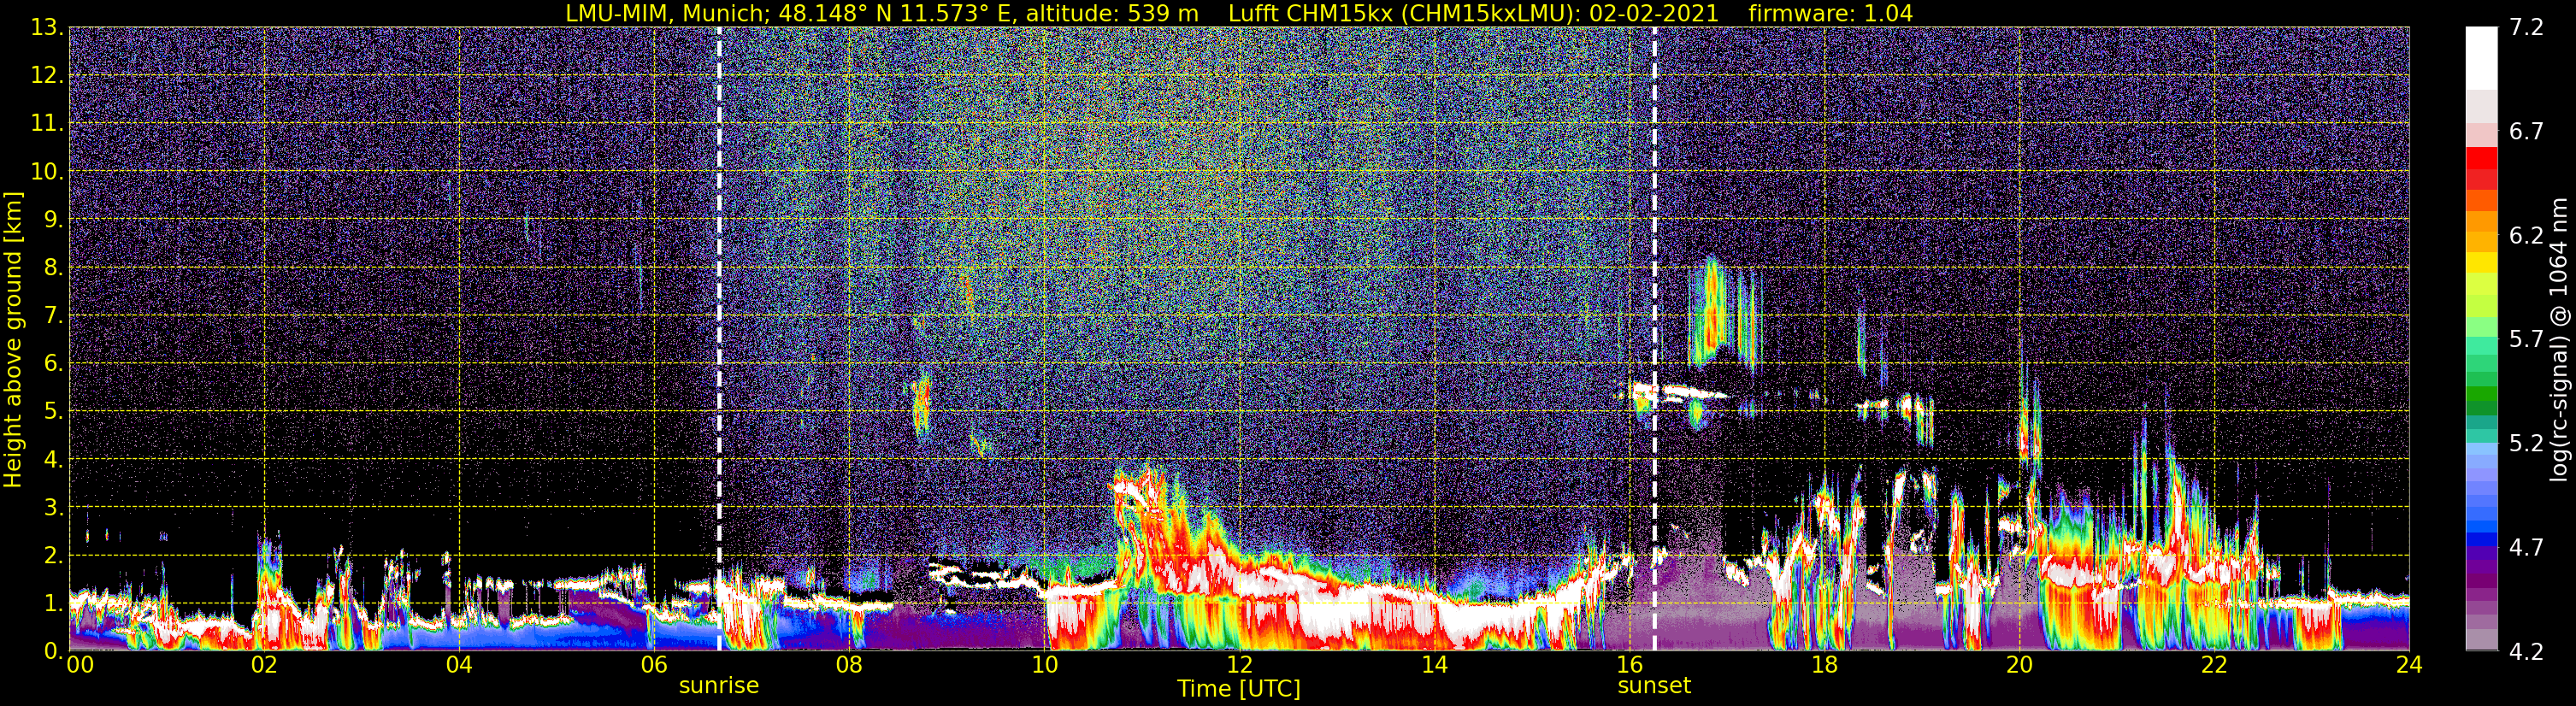The image size is (2576, 706).
Task: Click the 'Height above ground [km]' axis label
Action: (x=13, y=339)
